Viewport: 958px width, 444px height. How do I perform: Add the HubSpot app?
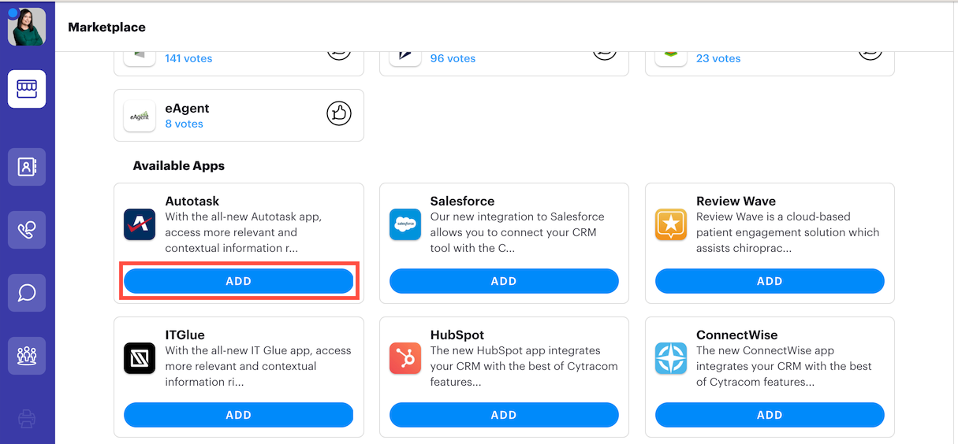(504, 415)
